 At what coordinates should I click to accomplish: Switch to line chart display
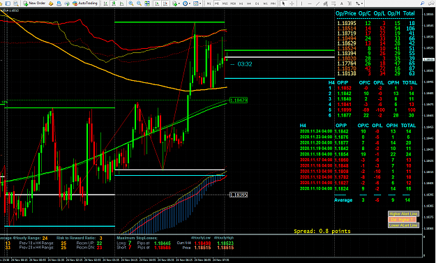coord(121,3)
